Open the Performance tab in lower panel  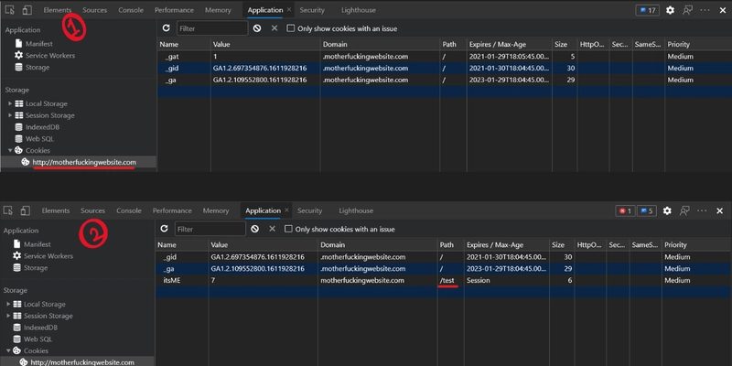[172, 210]
